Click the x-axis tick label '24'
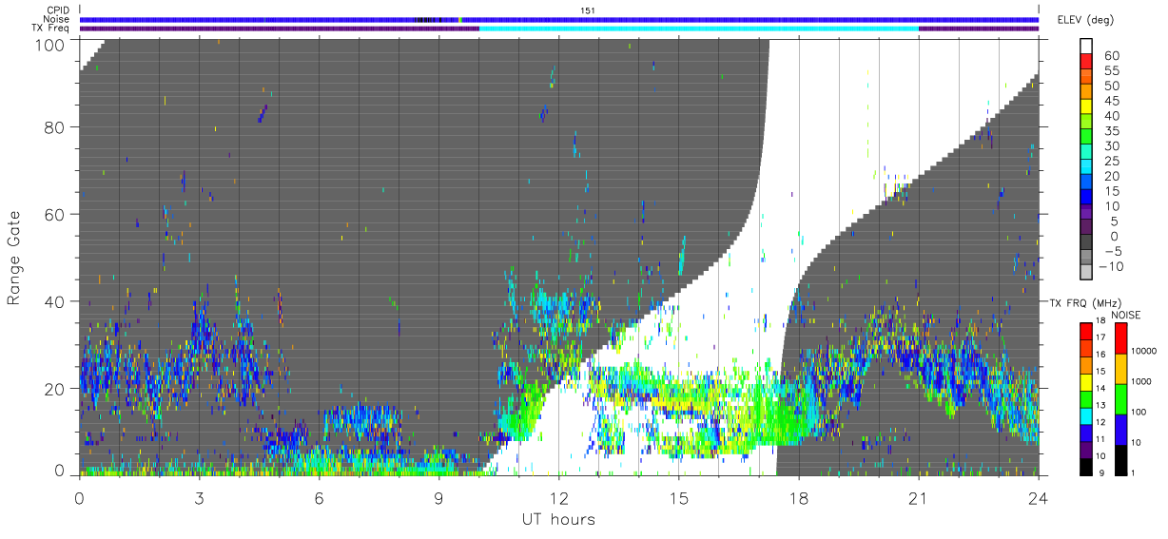The height and width of the screenshot is (539, 1168). pyautogui.click(x=1038, y=498)
